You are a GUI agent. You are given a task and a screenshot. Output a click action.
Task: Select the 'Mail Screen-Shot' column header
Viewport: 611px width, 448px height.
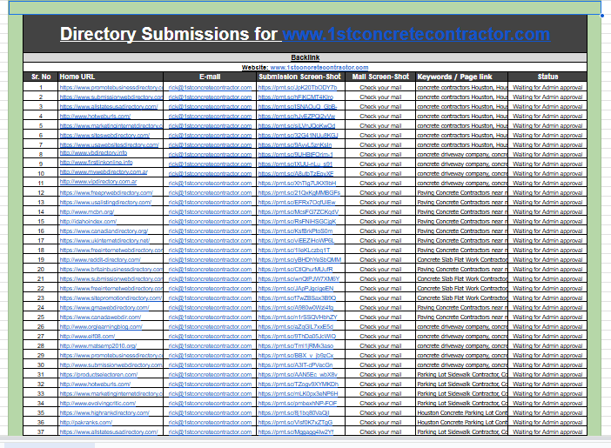coord(380,77)
